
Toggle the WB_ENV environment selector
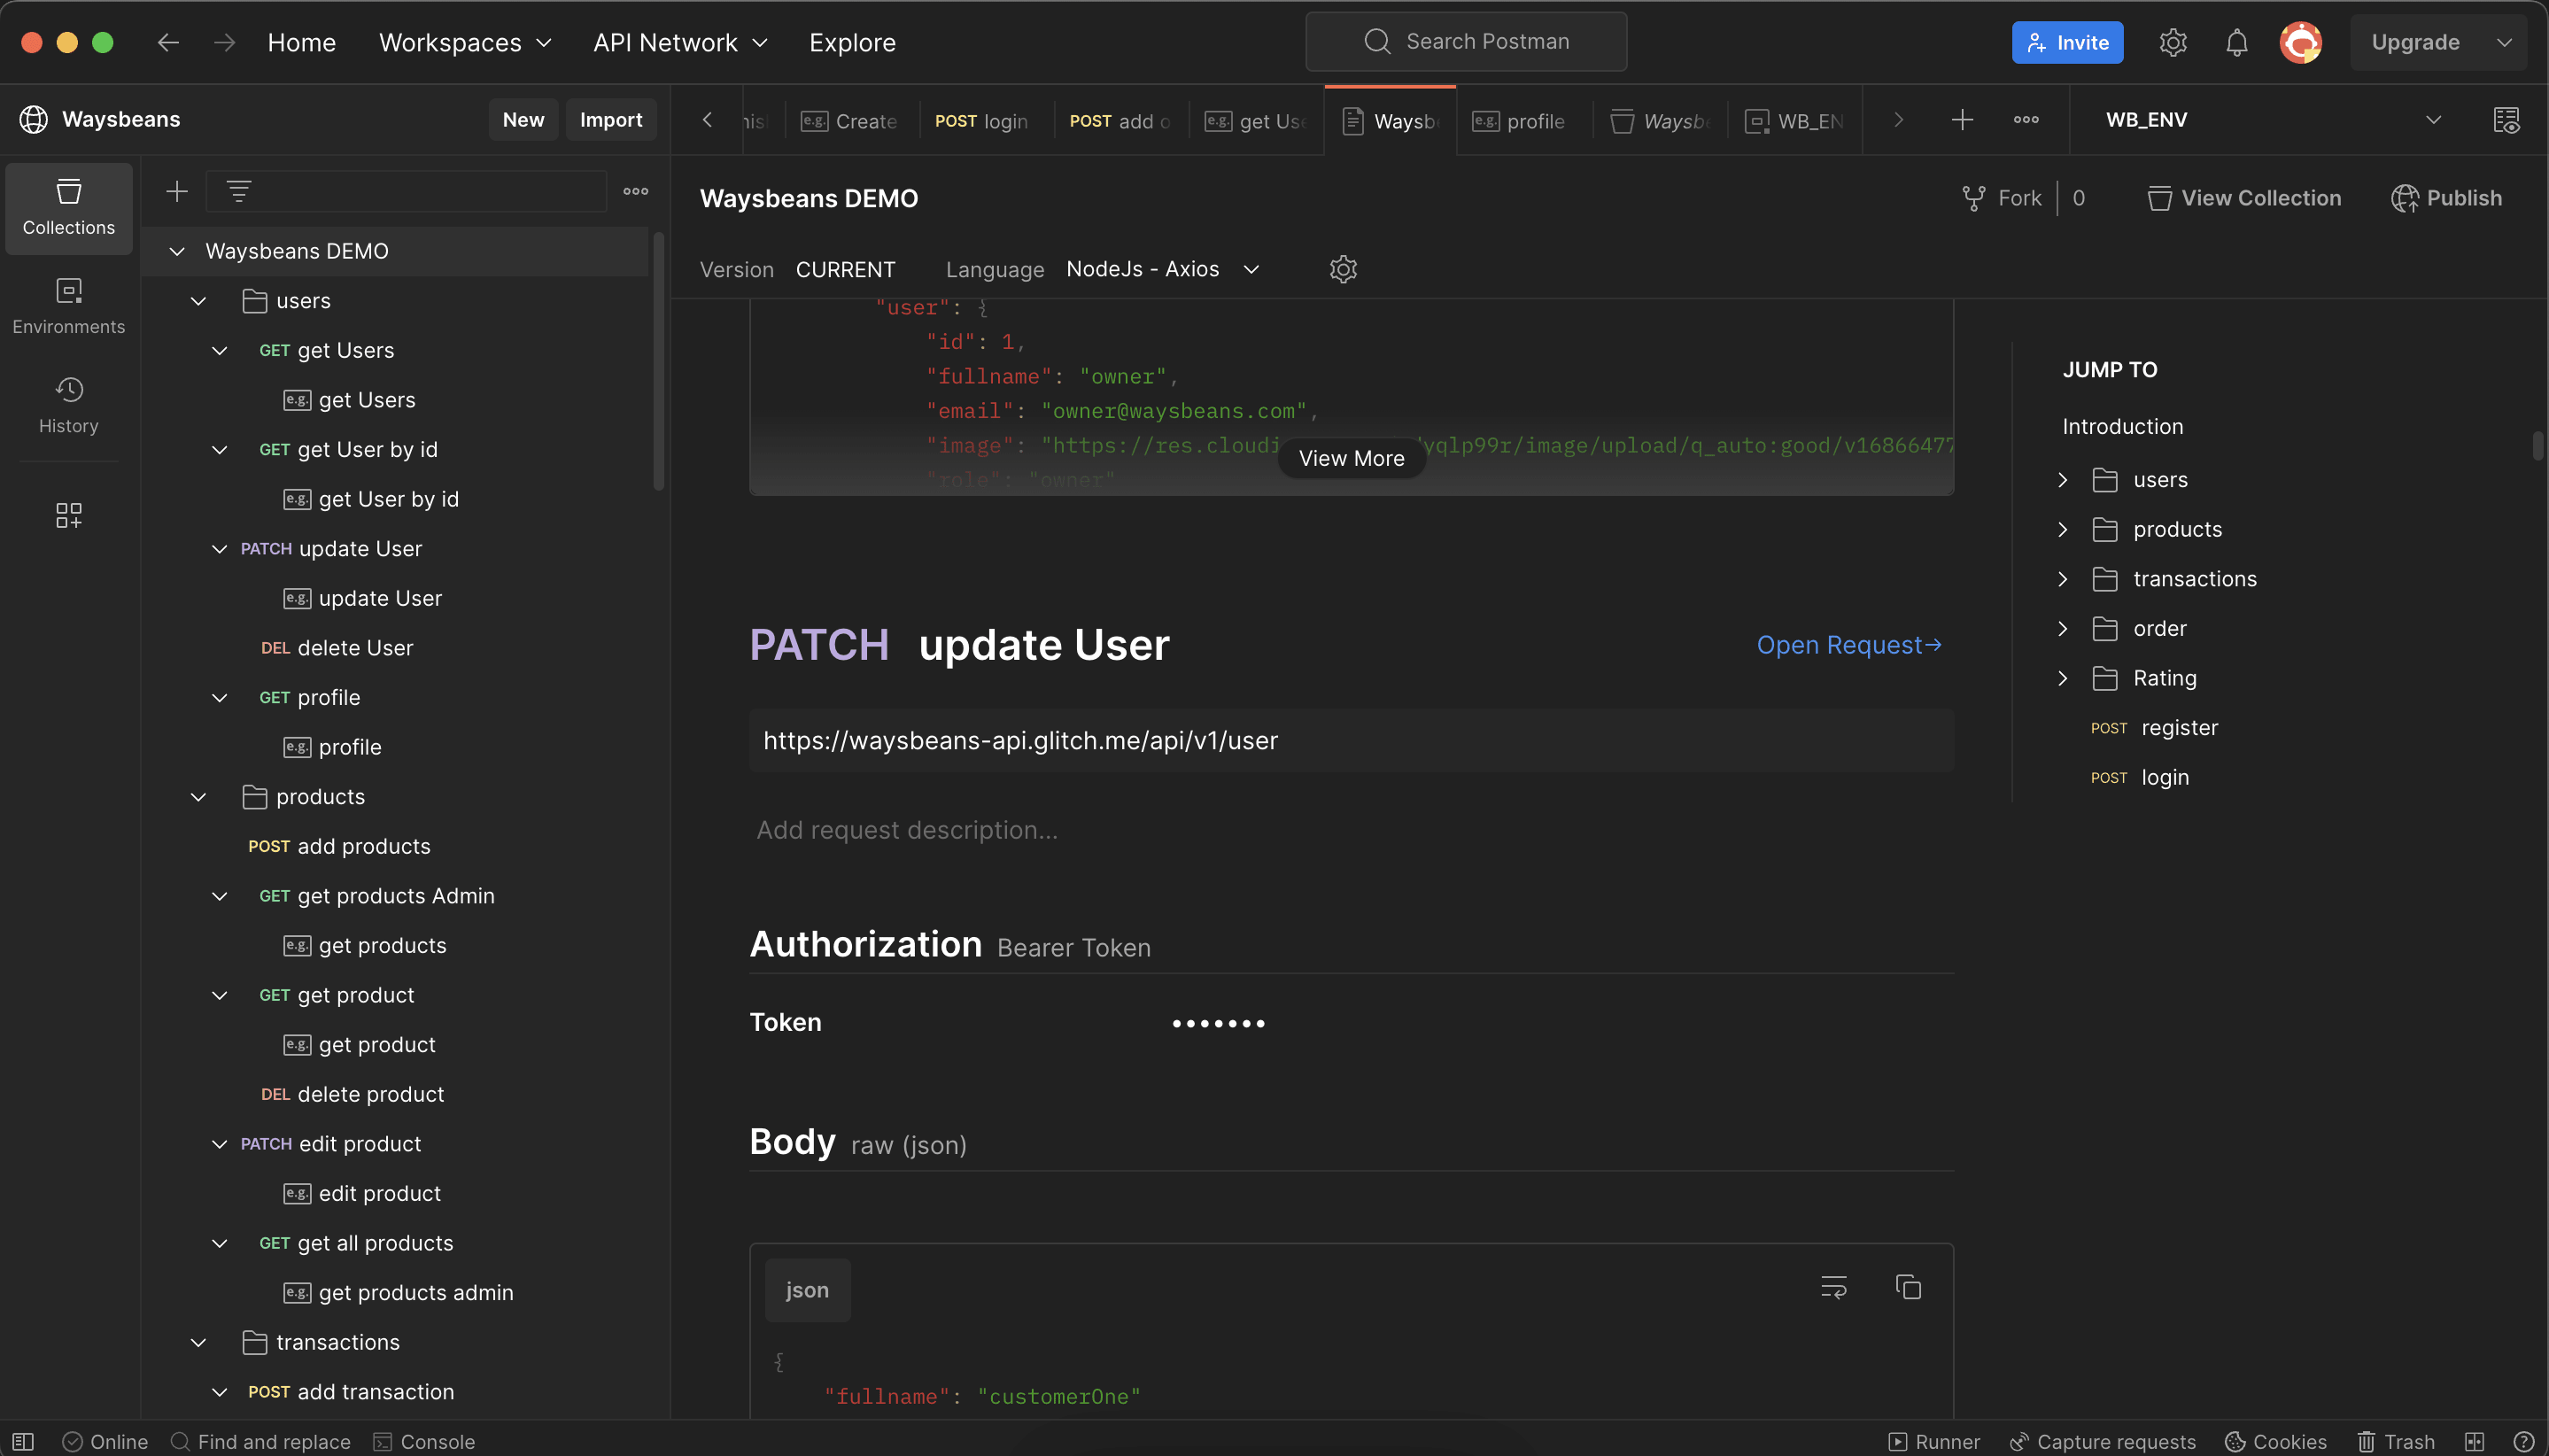(2434, 119)
